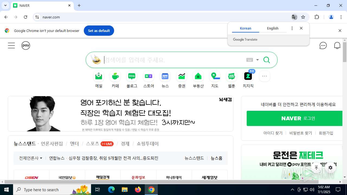Viewport: 347px width, 195px height.
Task: Click the NAVER 로그인 button
Action: [295, 118]
